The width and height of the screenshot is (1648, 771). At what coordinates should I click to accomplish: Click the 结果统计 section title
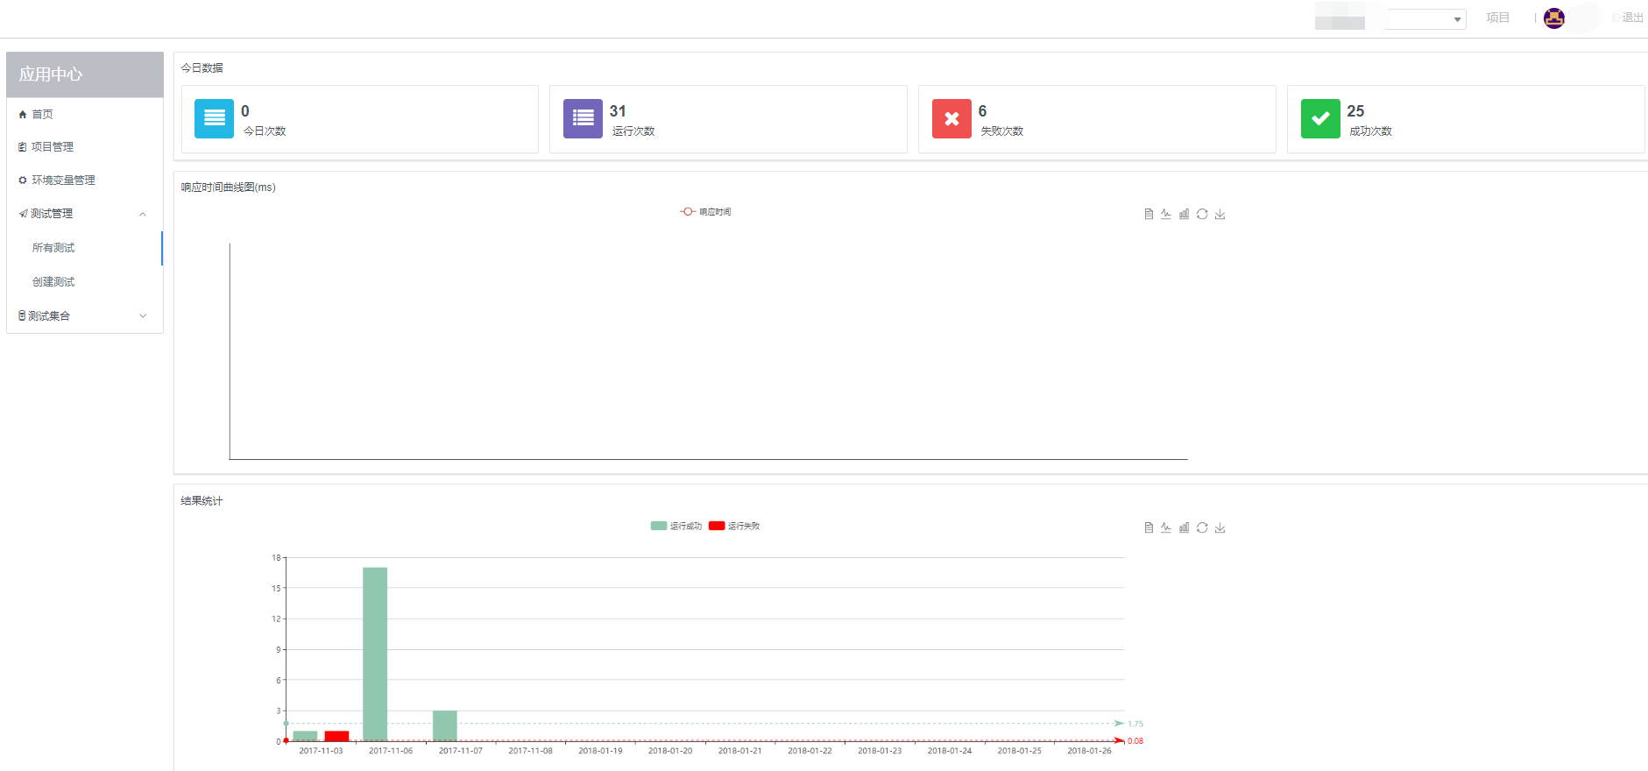[202, 501]
